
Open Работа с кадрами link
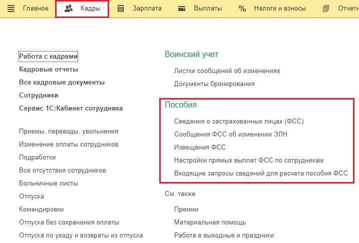point(48,56)
